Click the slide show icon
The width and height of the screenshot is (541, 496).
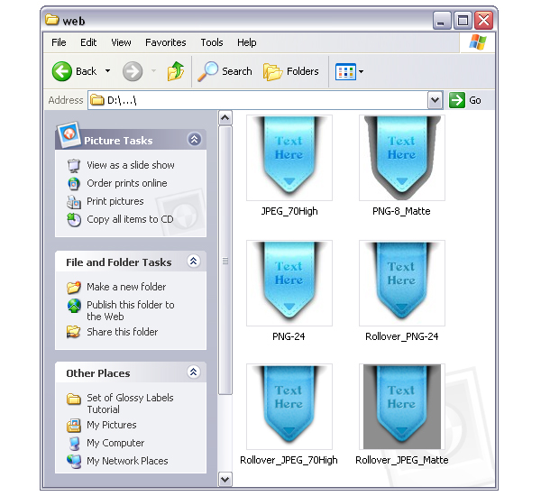pyautogui.click(x=74, y=165)
